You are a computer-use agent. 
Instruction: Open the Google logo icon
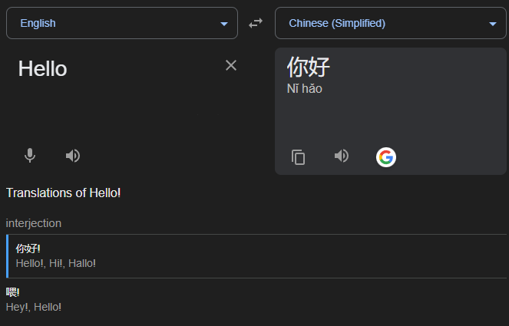pos(385,157)
